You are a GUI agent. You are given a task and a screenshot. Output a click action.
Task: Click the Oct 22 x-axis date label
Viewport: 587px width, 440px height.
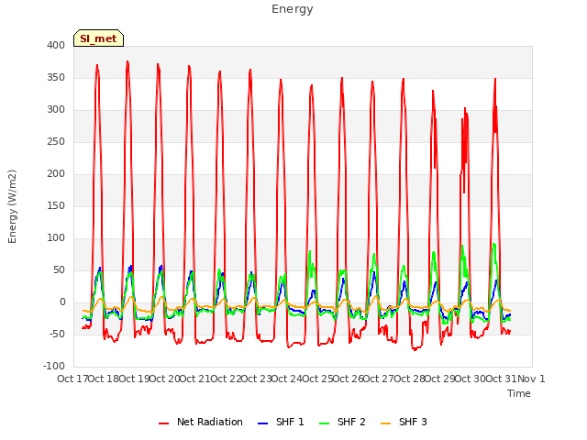[227, 379]
